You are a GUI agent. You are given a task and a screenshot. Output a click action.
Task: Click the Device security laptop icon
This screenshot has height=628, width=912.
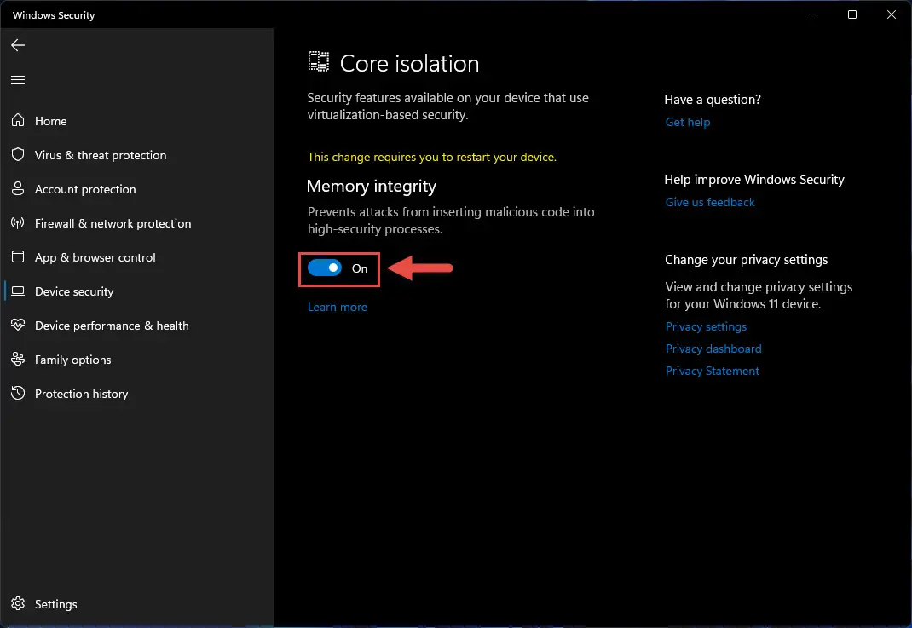[18, 291]
